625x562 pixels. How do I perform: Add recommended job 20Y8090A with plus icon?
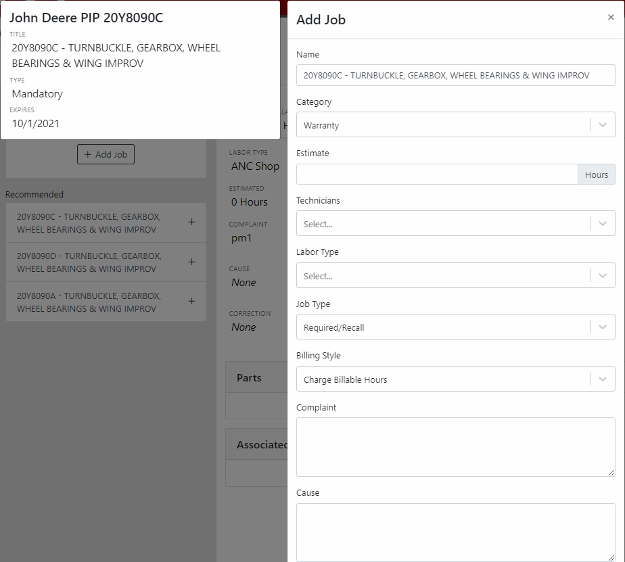pos(191,301)
